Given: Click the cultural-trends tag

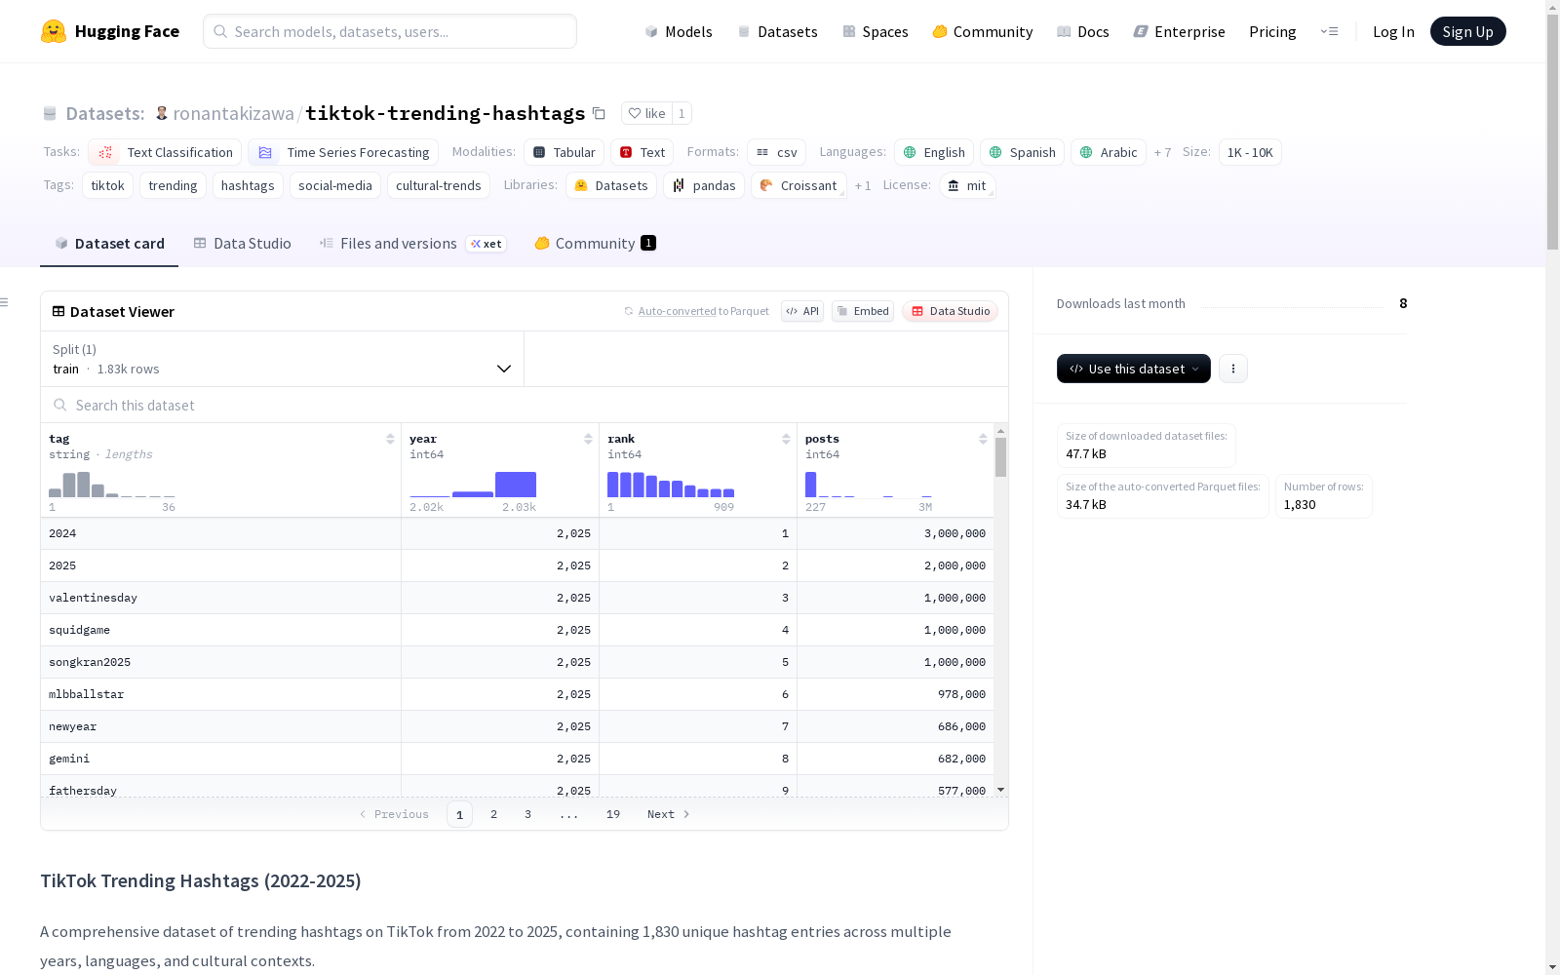Looking at the screenshot, I should (439, 185).
